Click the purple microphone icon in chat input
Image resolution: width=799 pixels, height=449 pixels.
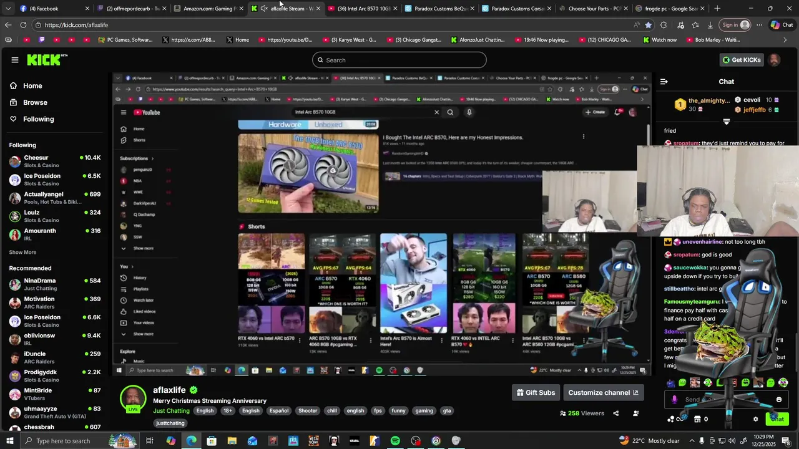click(674, 400)
